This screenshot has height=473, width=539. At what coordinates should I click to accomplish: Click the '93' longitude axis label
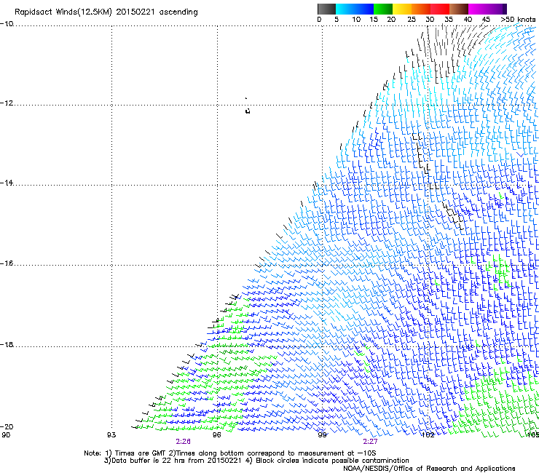pos(111,434)
